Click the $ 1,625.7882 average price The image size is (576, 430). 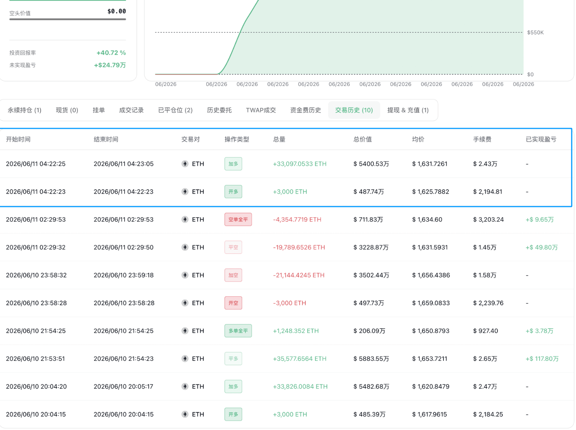[431, 192]
